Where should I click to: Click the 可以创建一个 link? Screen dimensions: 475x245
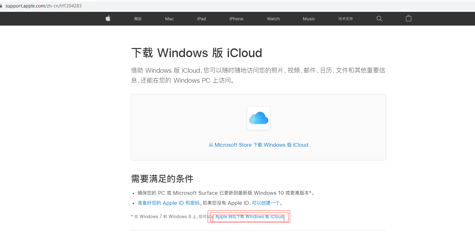[266, 203]
